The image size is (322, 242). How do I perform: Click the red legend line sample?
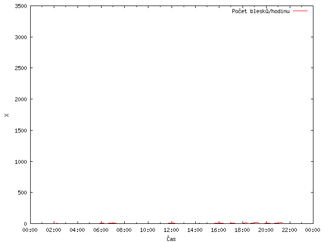click(300, 11)
